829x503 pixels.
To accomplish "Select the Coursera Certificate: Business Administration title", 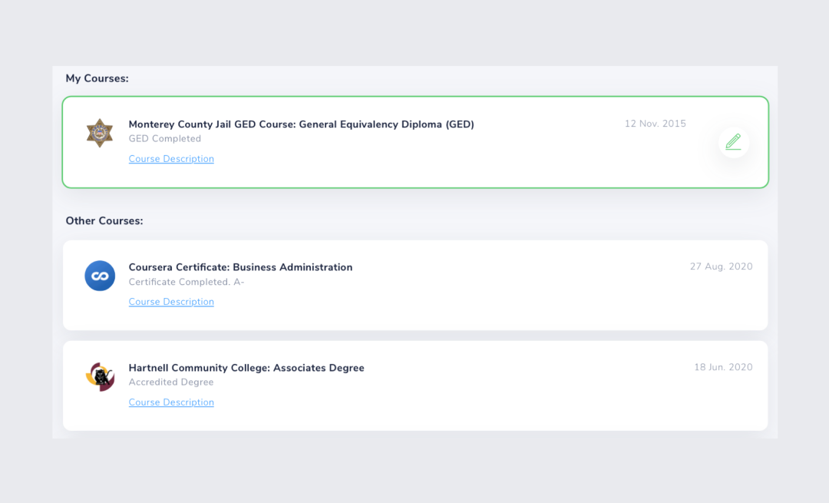I will click(240, 267).
